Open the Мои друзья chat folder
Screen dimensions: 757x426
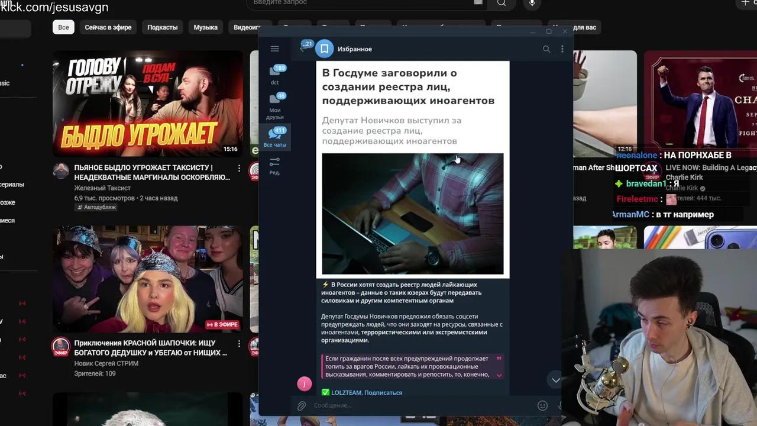pos(275,106)
